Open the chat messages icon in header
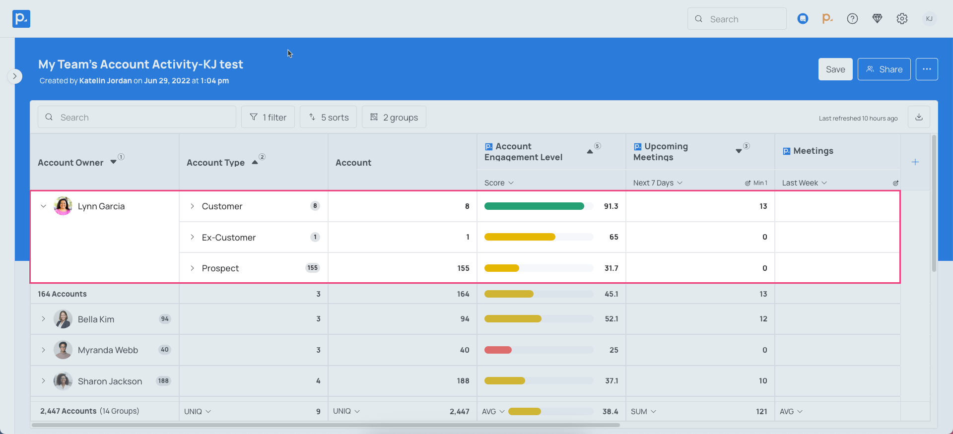The height and width of the screenshot is (434, 953). pyautogui.click(x=803, y=19)
